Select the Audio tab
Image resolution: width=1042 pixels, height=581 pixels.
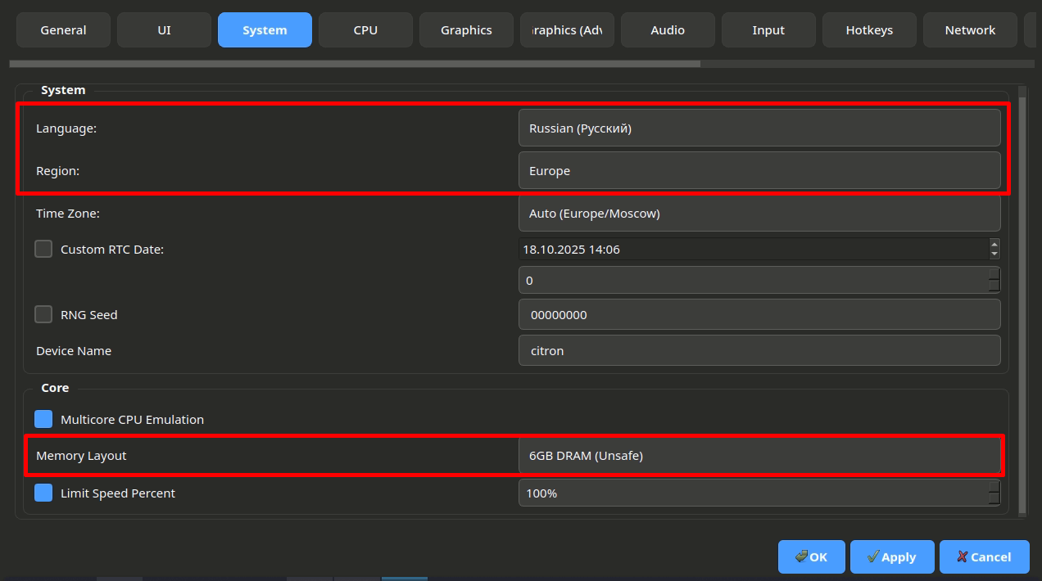668,30
